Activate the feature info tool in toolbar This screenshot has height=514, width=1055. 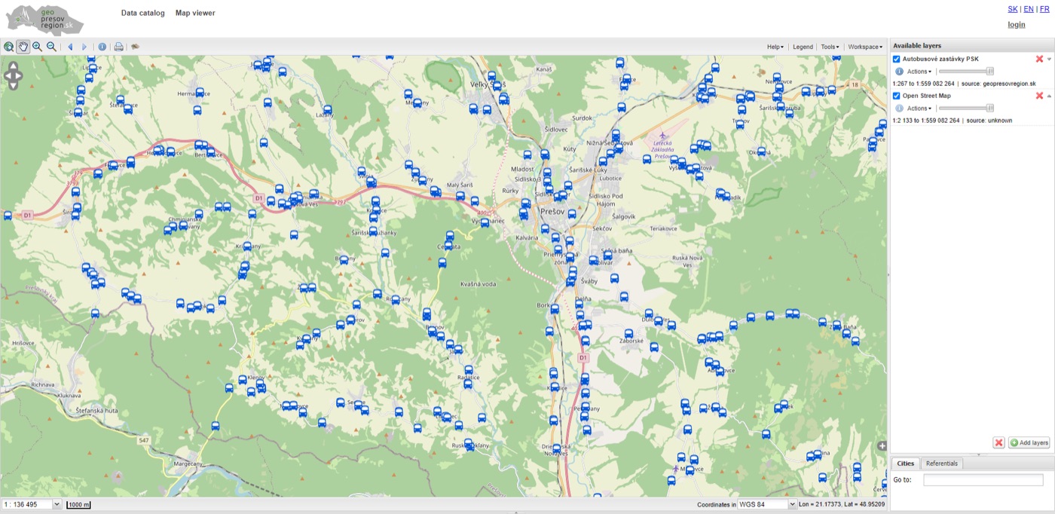[102, 47]
